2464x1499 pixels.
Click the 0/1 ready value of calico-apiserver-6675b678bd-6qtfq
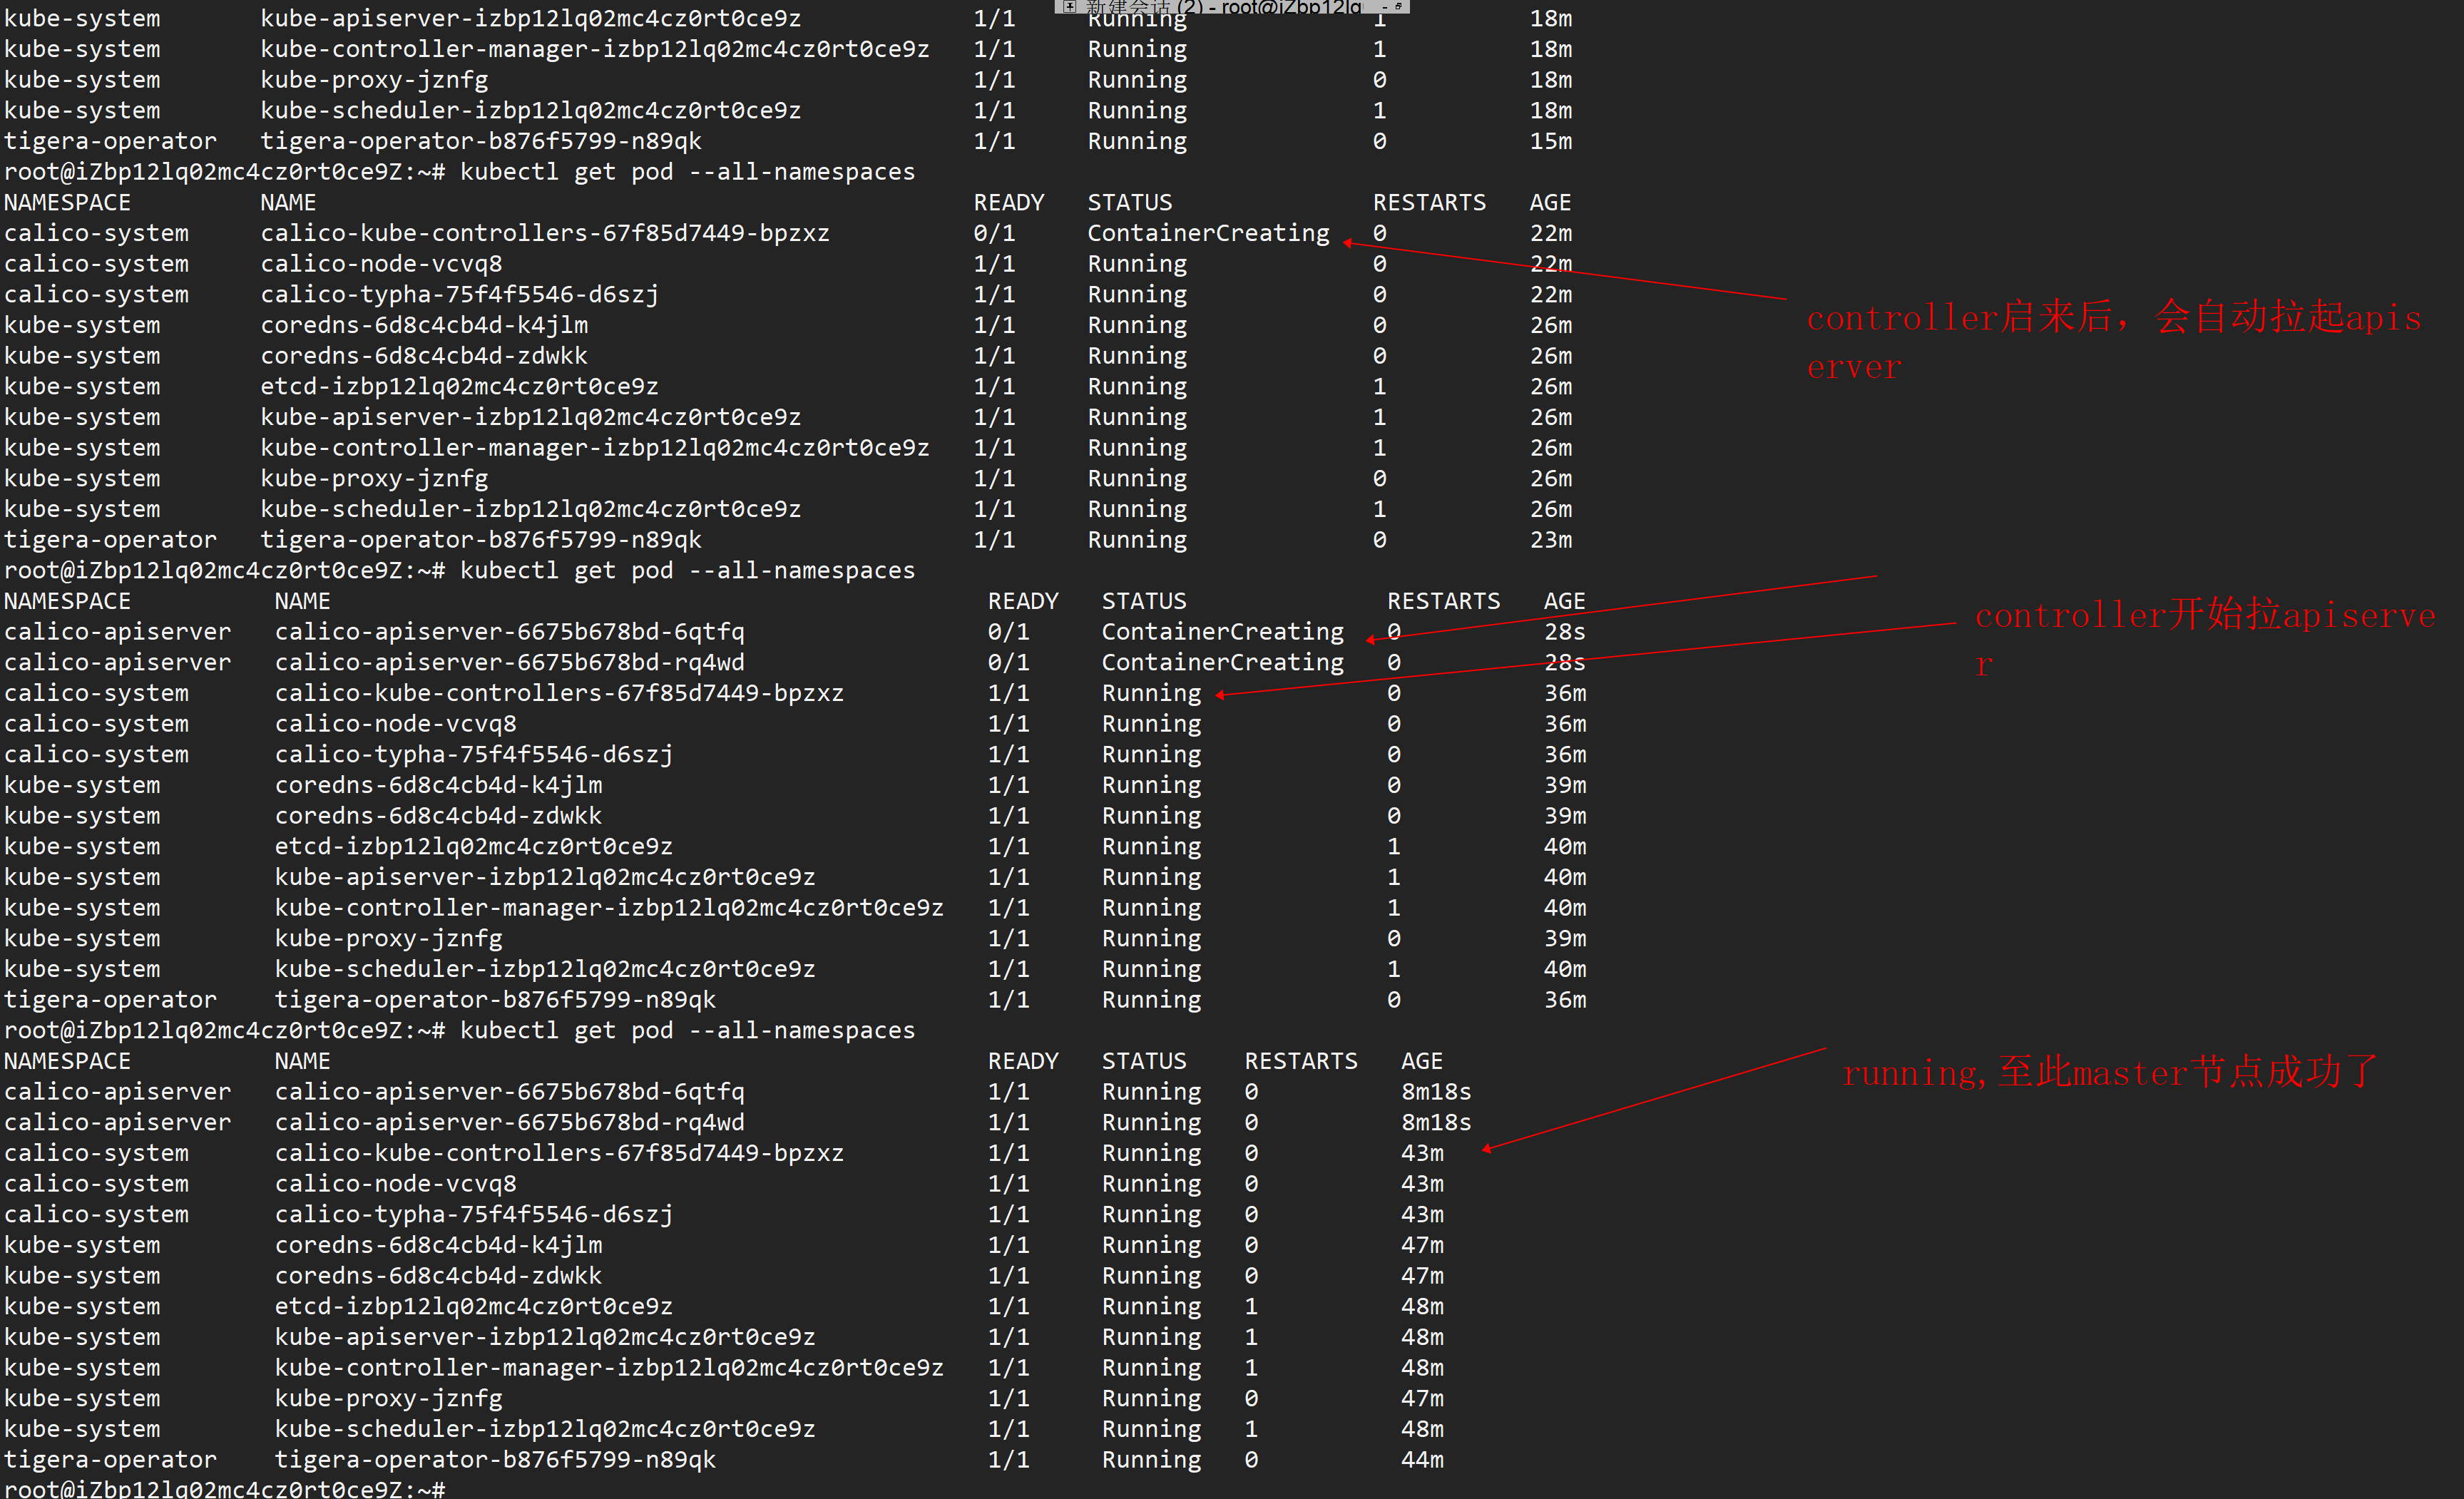pyautogui.click(x=1008, y=632)
